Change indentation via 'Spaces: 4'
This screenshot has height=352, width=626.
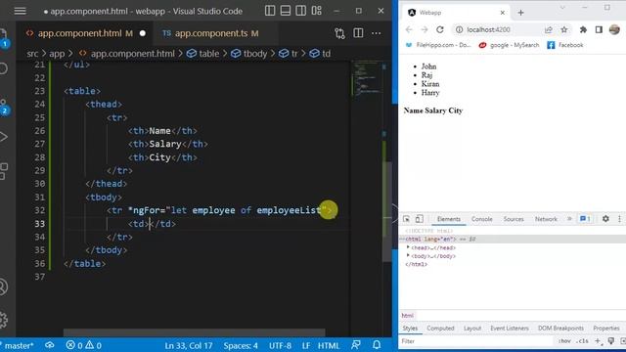point(241,345)
